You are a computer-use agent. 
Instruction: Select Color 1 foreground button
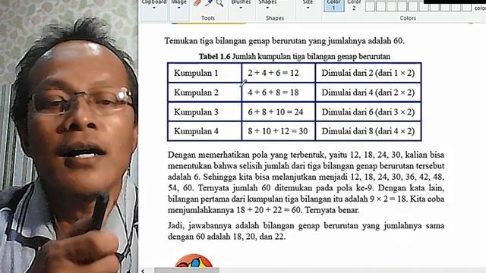[334, 5]
